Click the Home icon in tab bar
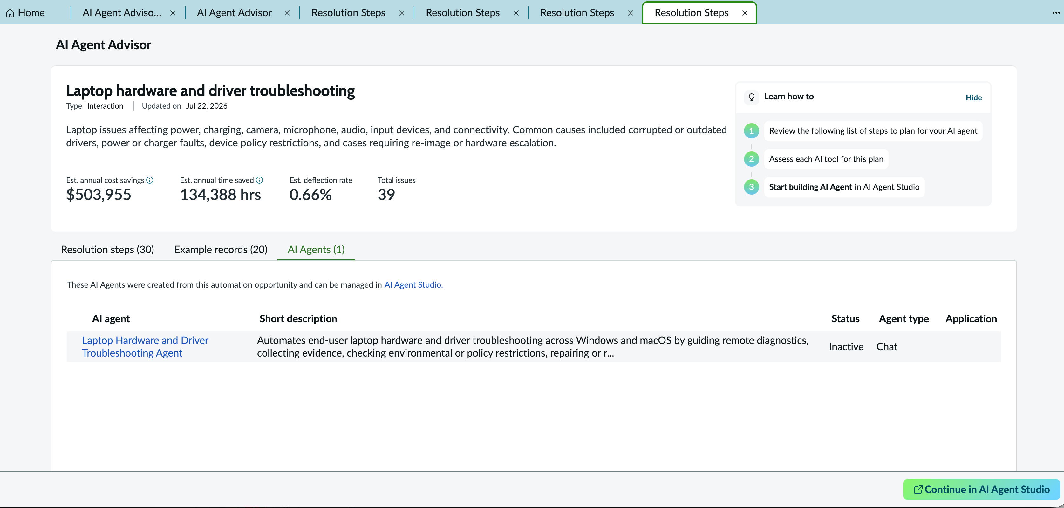Screen dimensions: 1064x508 pyautogui.click(x=10, y=13)
